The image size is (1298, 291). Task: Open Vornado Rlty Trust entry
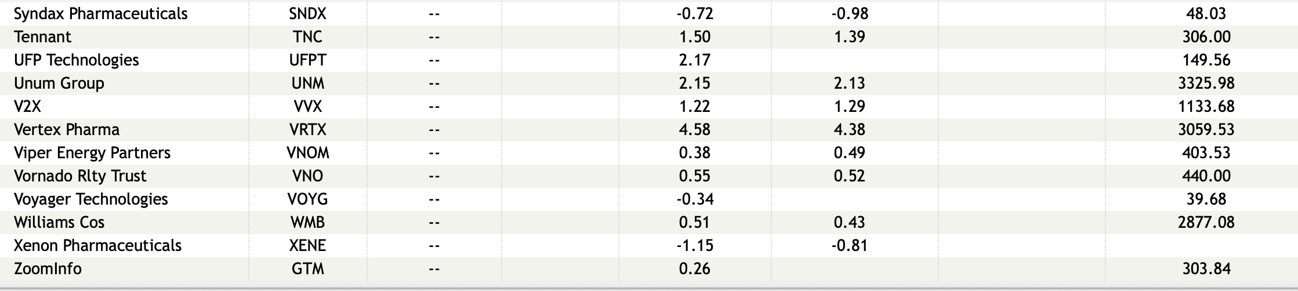click(80, 176)
